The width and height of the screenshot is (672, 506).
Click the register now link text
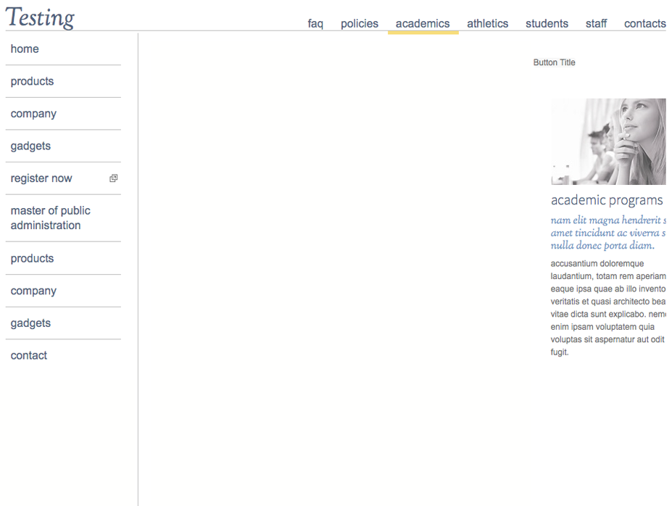pos(41,178)
